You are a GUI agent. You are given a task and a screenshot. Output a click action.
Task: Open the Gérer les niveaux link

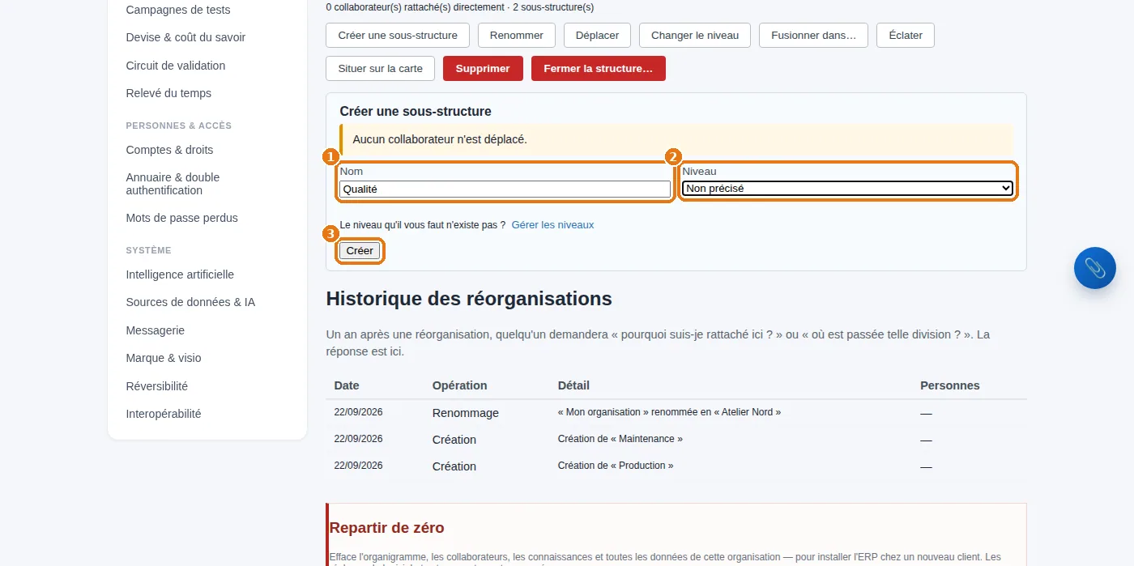tap(552, 225)
